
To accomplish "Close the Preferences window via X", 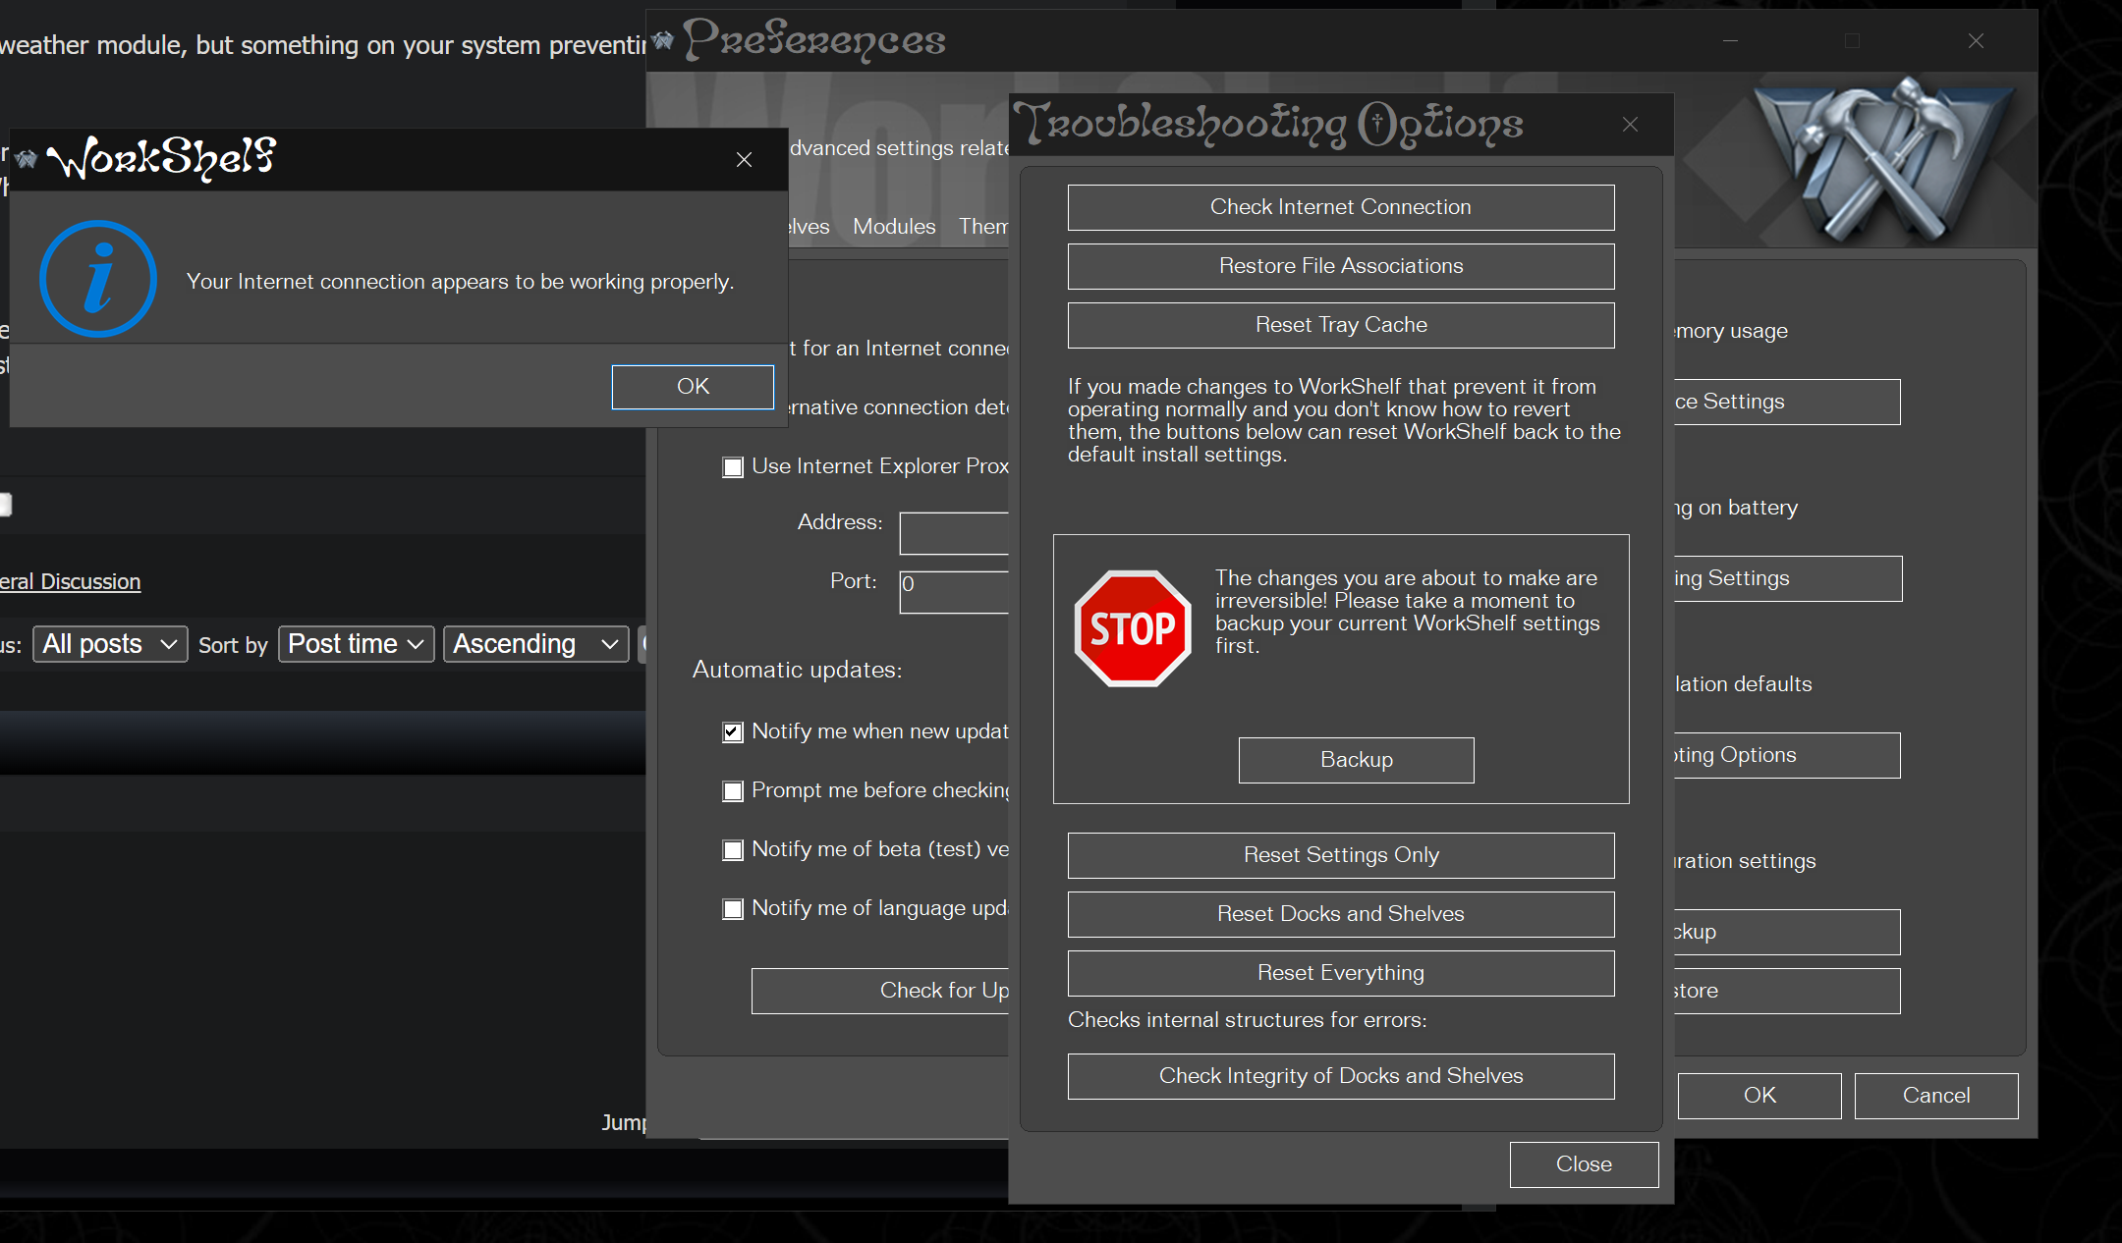I will [x=1976, y=40].
